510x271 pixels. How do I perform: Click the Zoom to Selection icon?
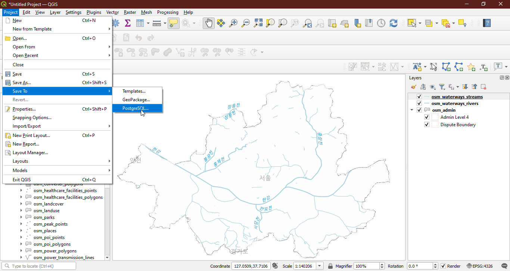click(x=270, y=23)
